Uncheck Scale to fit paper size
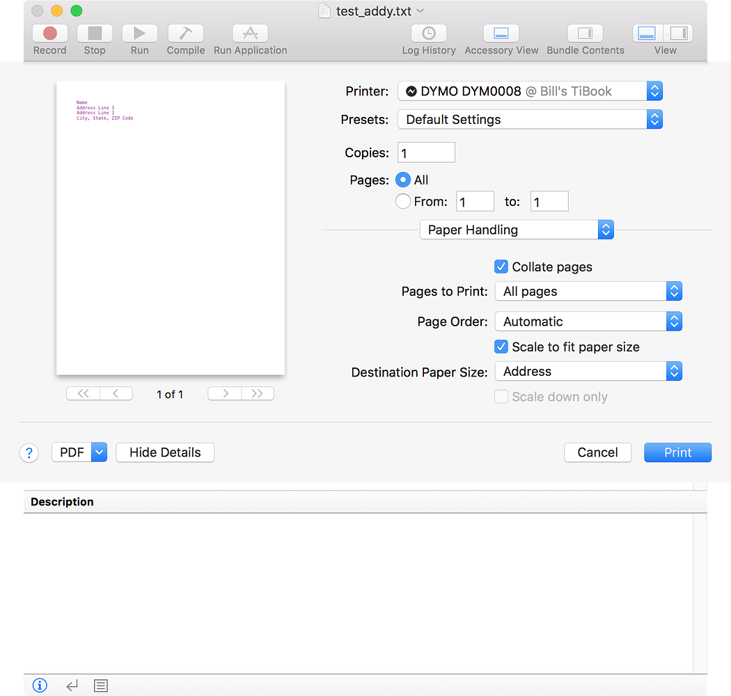 tap(501, 347)
